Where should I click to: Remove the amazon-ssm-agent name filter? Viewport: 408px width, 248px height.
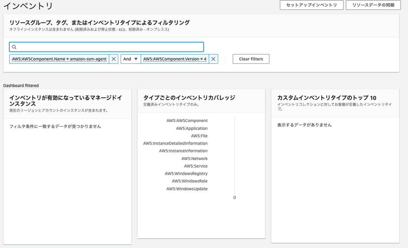point(114,59)
